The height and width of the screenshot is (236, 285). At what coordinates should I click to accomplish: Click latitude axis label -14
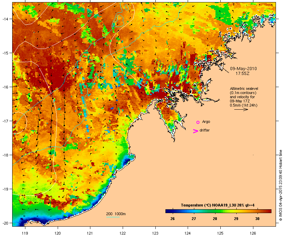[x=5, y=19]
